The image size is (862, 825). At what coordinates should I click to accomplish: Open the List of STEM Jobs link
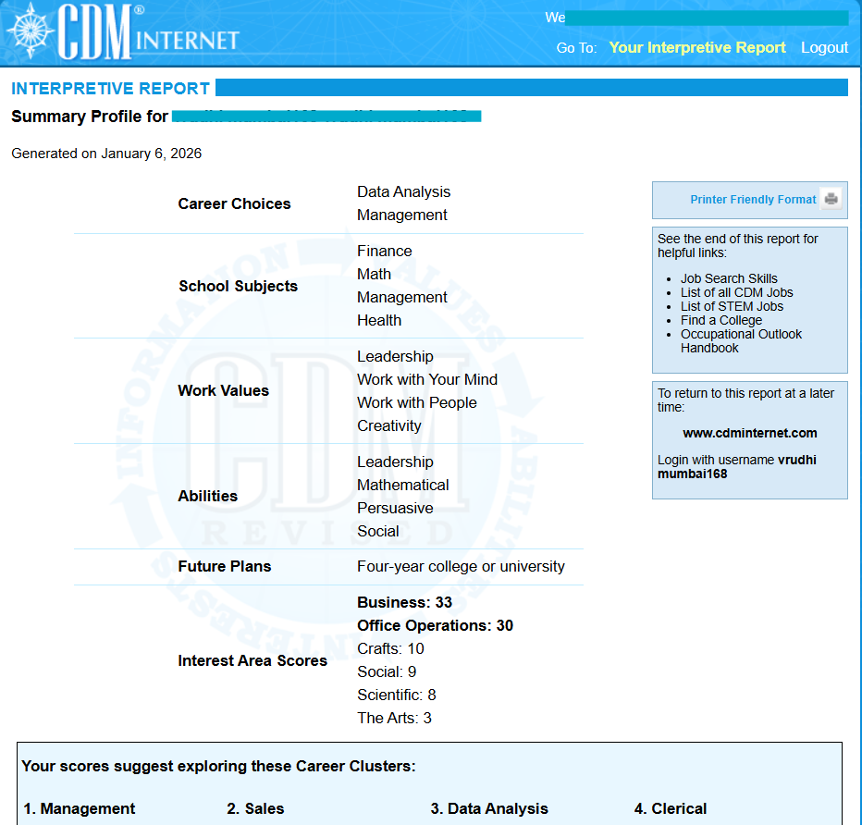click(732, 306)
